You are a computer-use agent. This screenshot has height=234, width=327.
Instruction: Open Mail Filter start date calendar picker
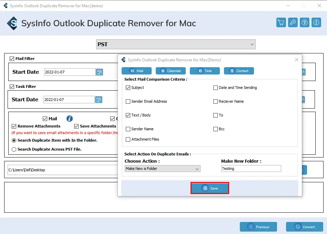click(100, 72)
